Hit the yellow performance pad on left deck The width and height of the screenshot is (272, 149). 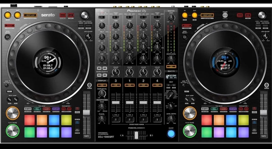(x=66, y=120)
